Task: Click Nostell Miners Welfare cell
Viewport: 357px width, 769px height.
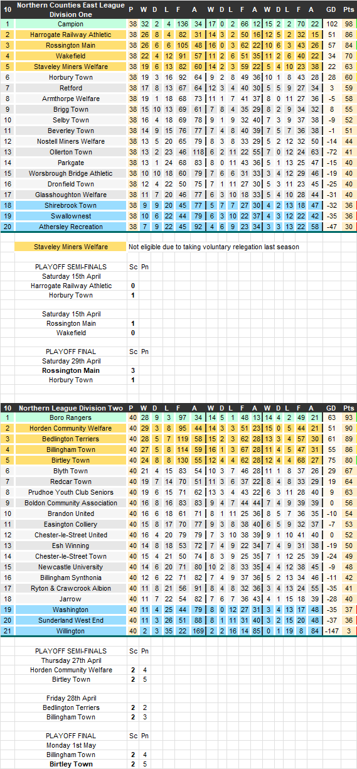Action: [70, 141]
